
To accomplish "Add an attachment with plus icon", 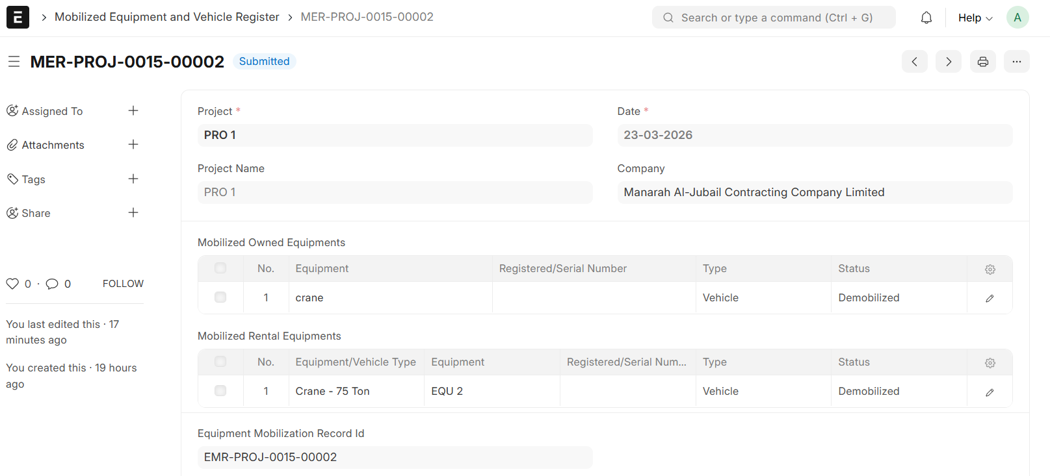I will coord(133,145).
